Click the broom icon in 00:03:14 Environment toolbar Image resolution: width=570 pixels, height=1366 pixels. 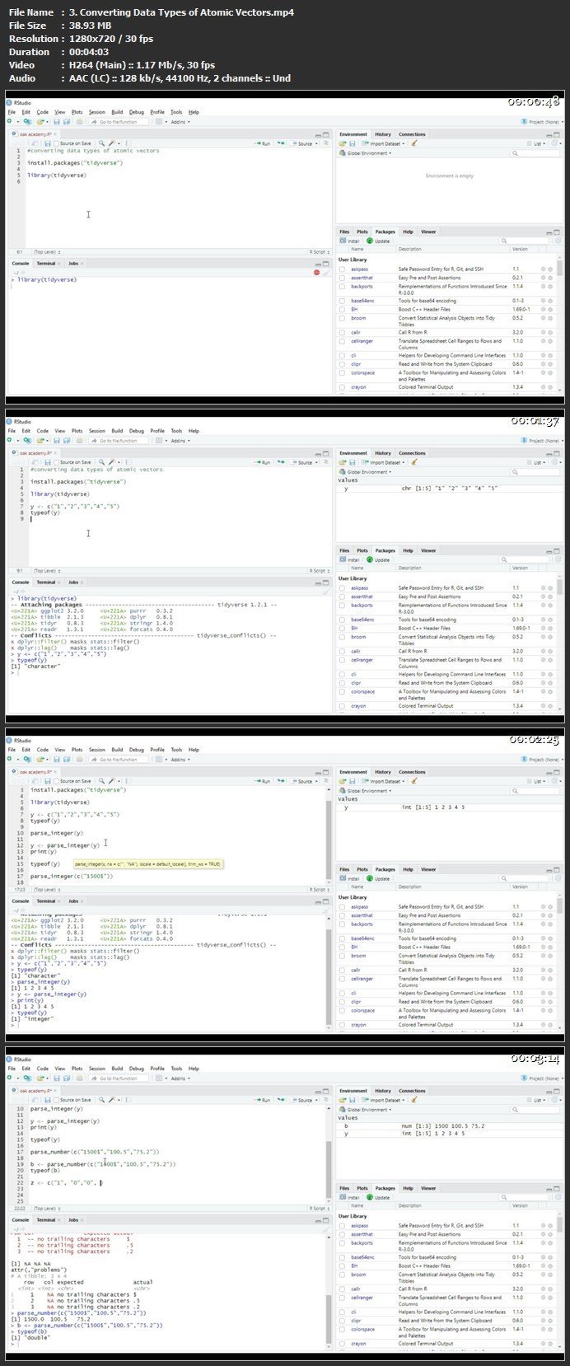pos(414,1100)
